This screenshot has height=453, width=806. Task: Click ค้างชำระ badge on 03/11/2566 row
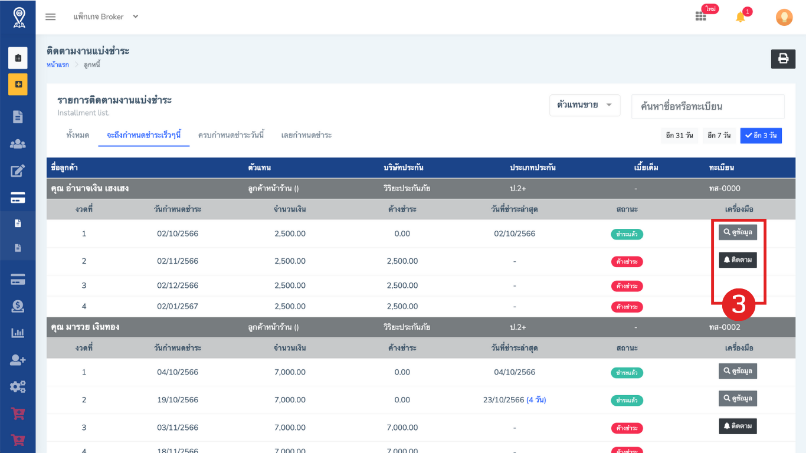click(627, 428)
